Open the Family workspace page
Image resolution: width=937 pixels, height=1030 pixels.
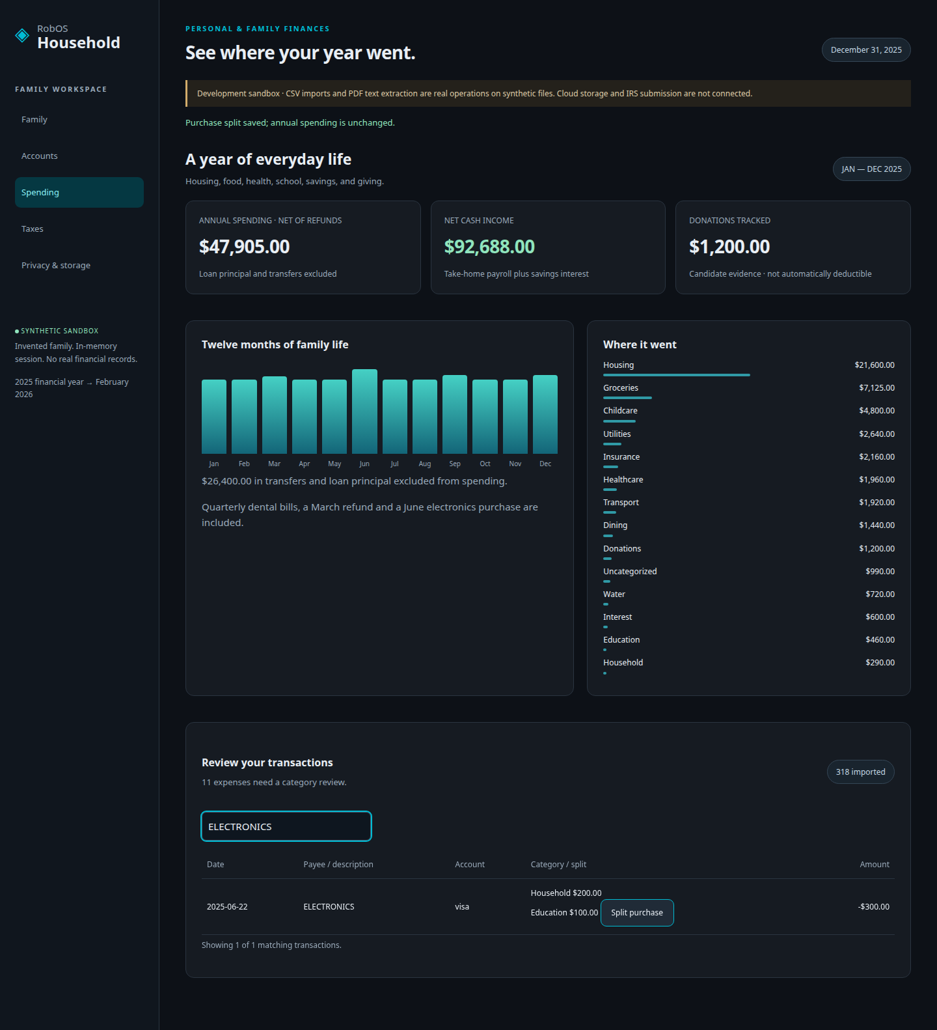(x=79, y=120)
